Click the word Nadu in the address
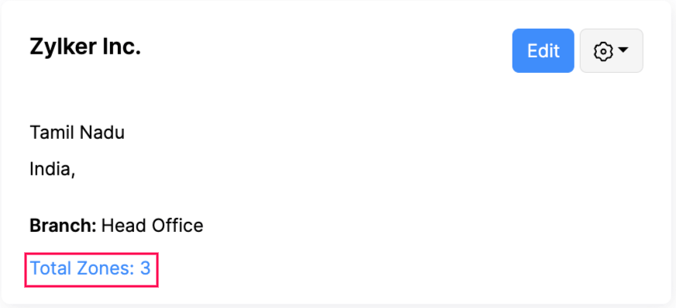This screenshot has height=308, width=676. 105,133
